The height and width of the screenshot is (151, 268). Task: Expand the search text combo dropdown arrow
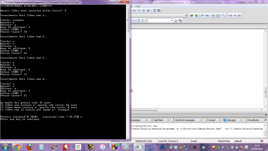[172, 21]
